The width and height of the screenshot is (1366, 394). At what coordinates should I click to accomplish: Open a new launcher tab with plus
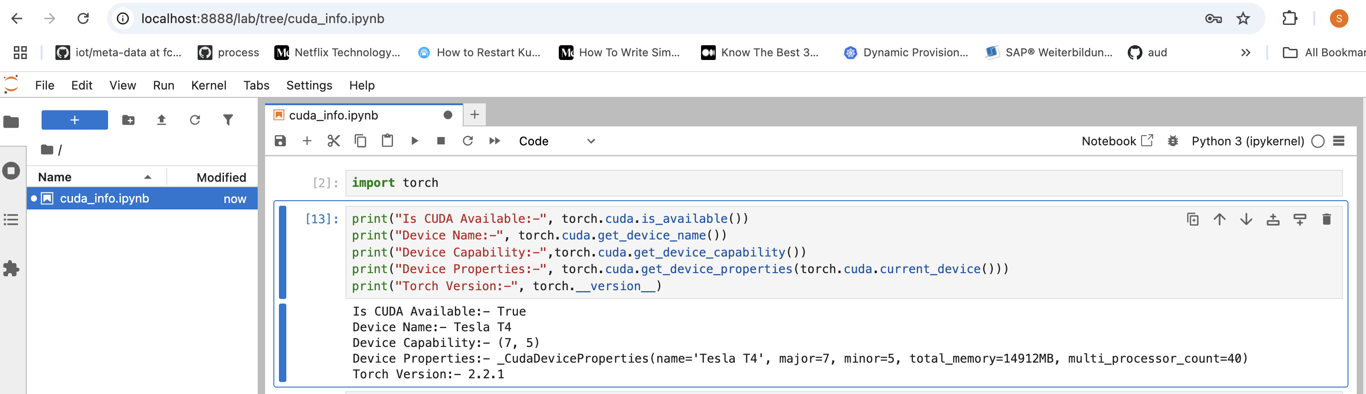click(475, 114)
